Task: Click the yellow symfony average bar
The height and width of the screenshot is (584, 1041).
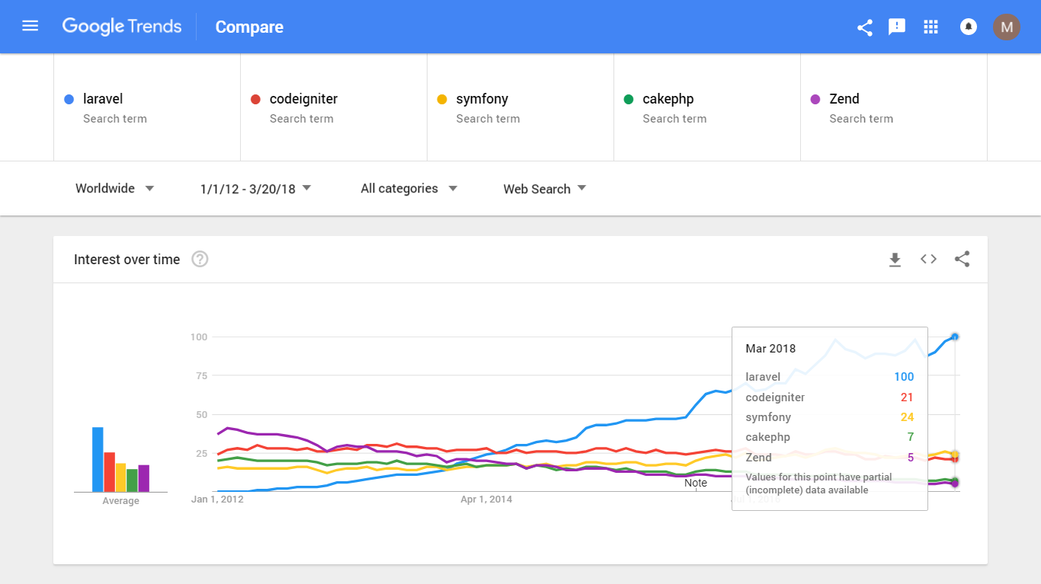Action: pos(120,477)
